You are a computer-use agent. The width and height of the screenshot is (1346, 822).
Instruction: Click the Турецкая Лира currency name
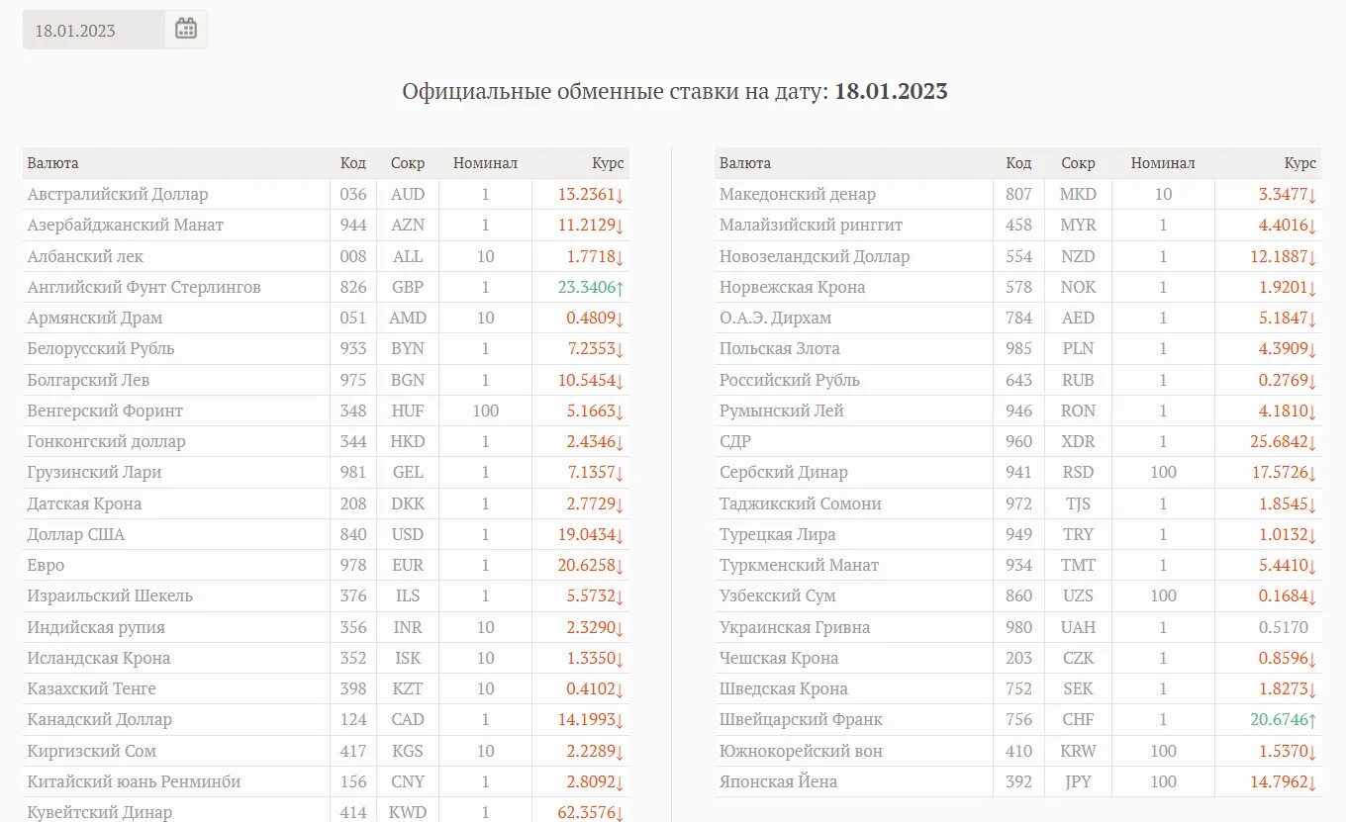pyautogui.click(x=777, y=534)
